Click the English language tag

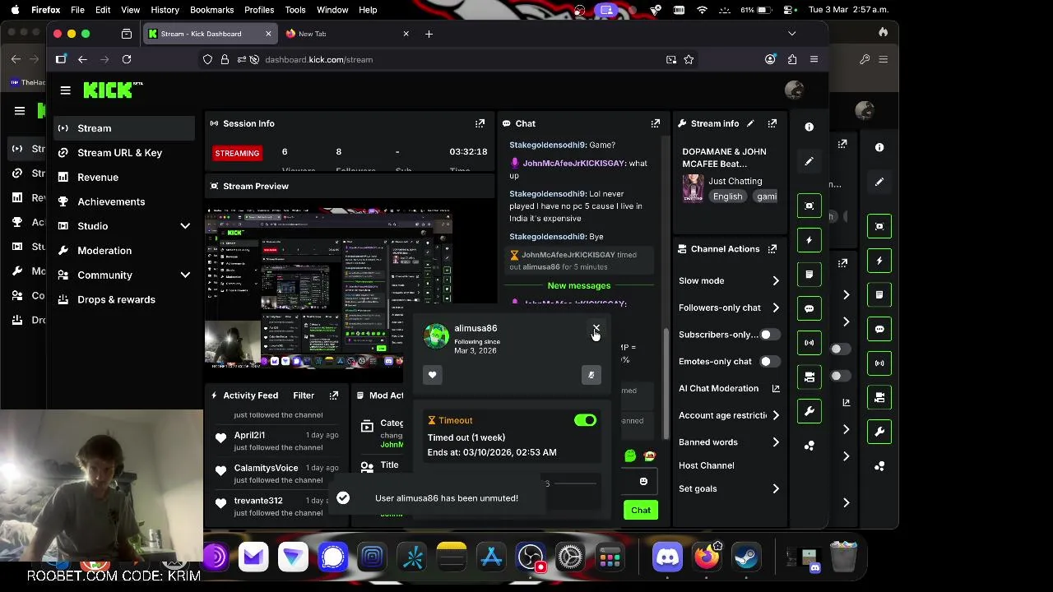(727, 197)
